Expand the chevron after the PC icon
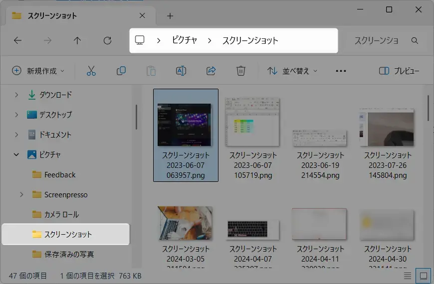The width and height of the screenshot is (434, 284). tap(159, 41)
